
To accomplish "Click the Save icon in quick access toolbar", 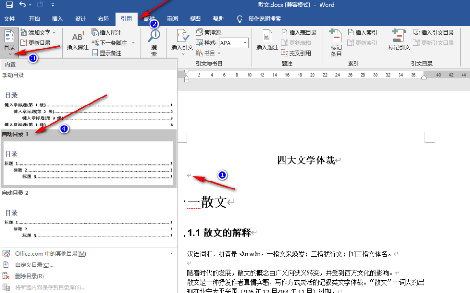I will (x=9, y=5).
